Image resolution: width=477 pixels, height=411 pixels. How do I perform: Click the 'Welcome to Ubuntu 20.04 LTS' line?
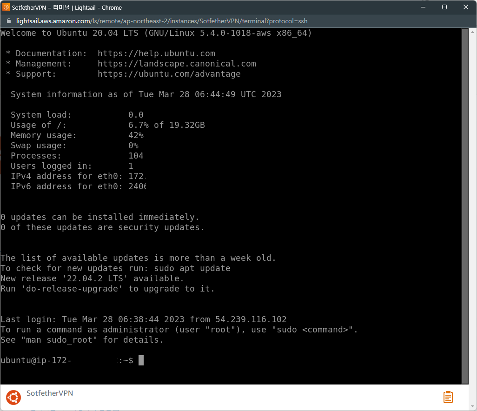[156, 33]
